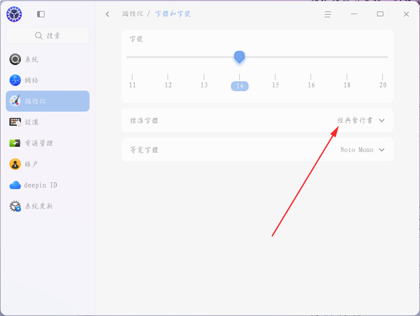Screen dimensions: 420x316
Task: Open 系統更新 settings
Action: pyautogui.click(x=48, y=206)
